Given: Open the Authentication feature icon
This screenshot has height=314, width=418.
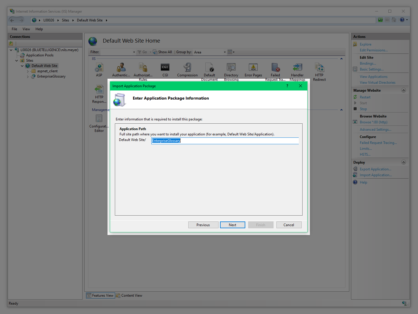Looking at the screenshot, I should (121, 68).
